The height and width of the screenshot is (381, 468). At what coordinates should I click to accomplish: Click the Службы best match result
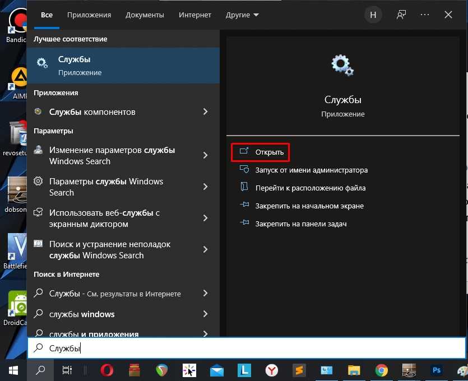tap(123, 66)
